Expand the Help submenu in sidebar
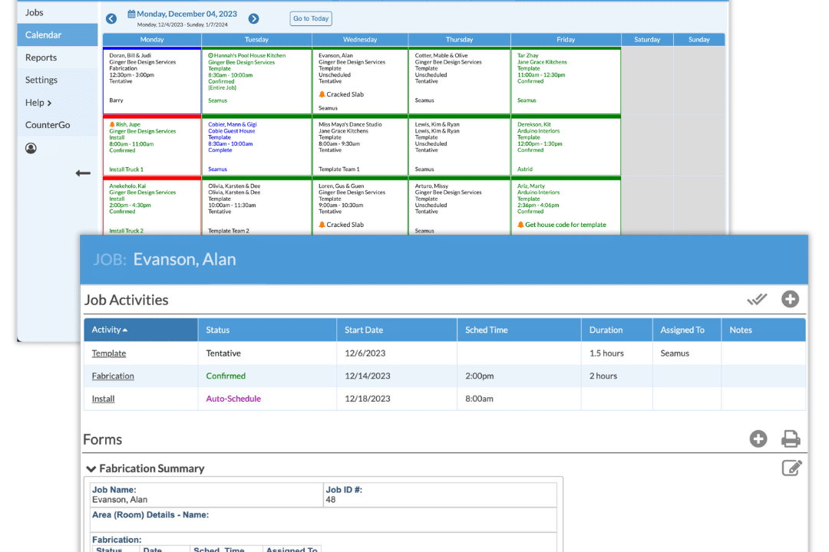This screenshot has width=829, height=552. pyautogui.click(x=38, y=103)
